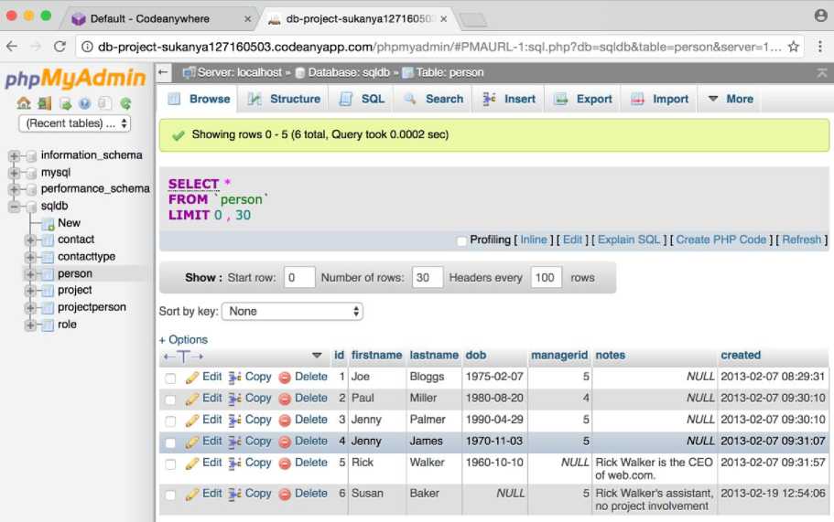Open the Recent tables dropdown
Image resolution: width=834 pixels, height=522 pixels.
click(x=74, y=123)
